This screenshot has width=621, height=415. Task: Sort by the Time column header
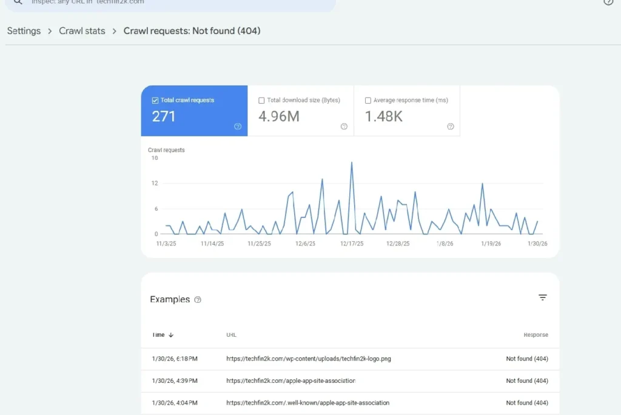point(158,334)
